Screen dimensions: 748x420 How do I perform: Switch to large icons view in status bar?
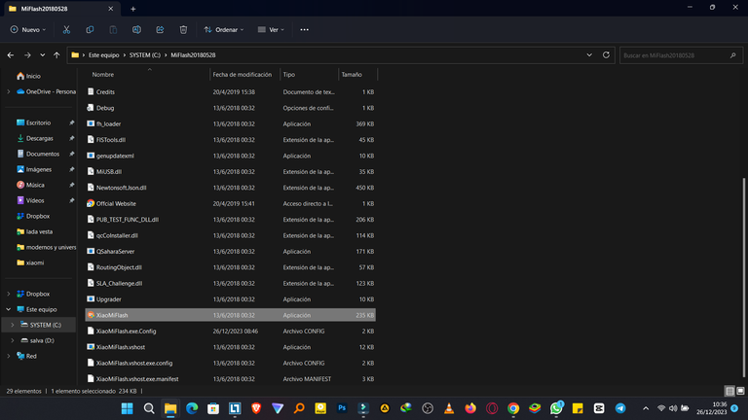[740, 391]
